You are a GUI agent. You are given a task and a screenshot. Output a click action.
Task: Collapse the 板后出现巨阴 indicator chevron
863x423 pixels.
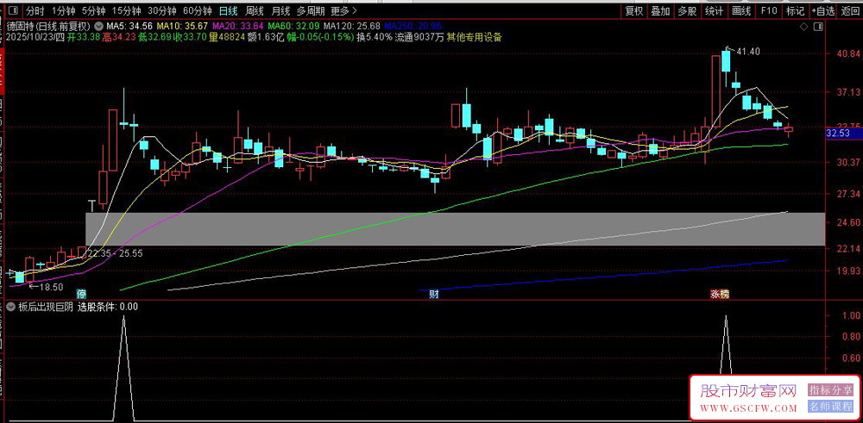9,306
